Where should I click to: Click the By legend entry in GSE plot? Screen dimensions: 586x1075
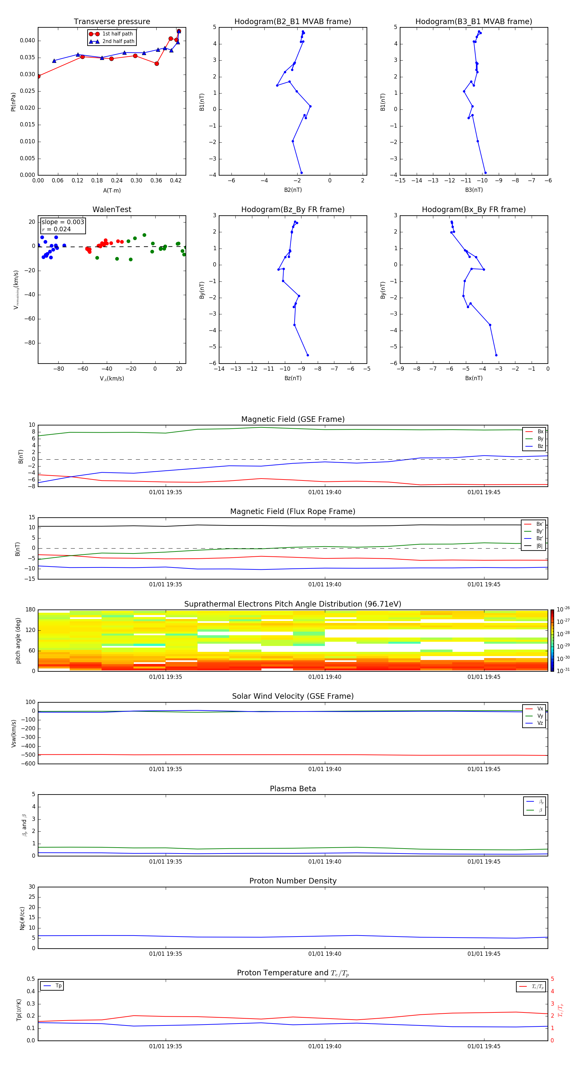point(534,438)
